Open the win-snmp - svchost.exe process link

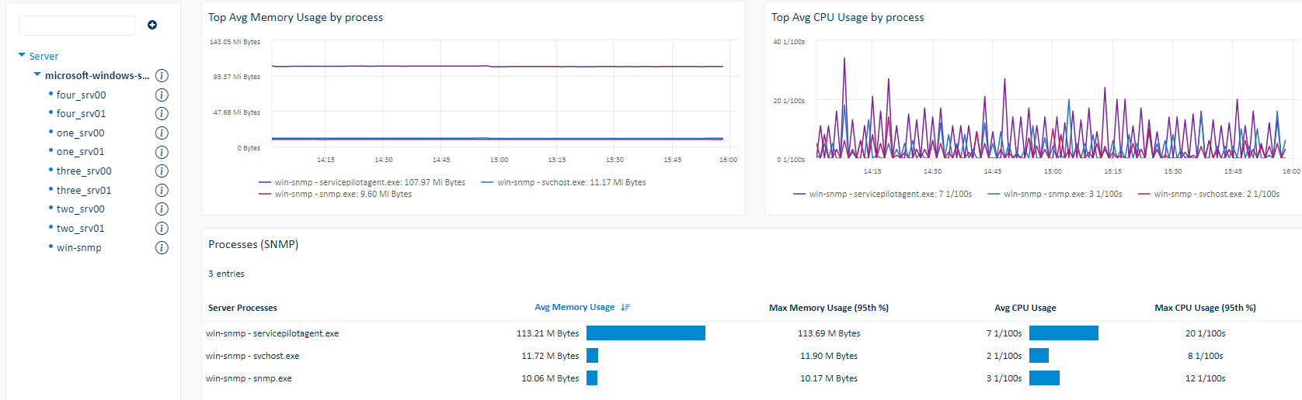coord(252,356)
